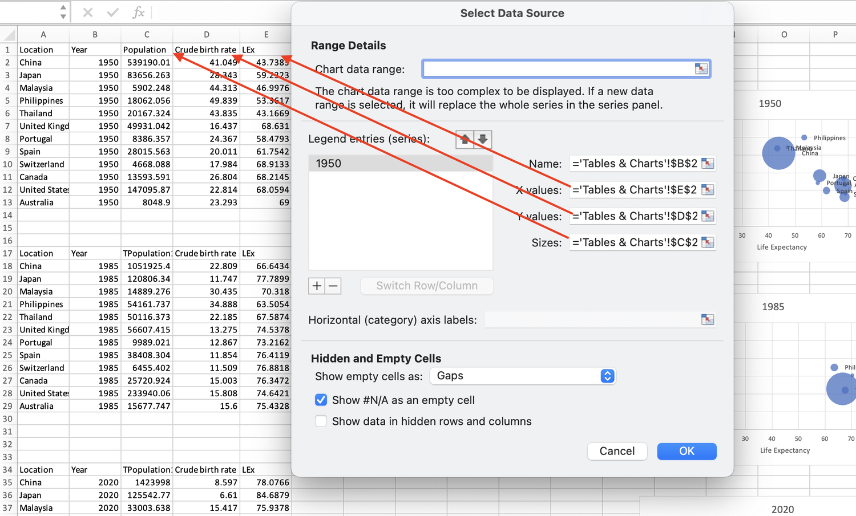
Task: Remove the selected series with the minus button
Action: (x=333, y=286)
